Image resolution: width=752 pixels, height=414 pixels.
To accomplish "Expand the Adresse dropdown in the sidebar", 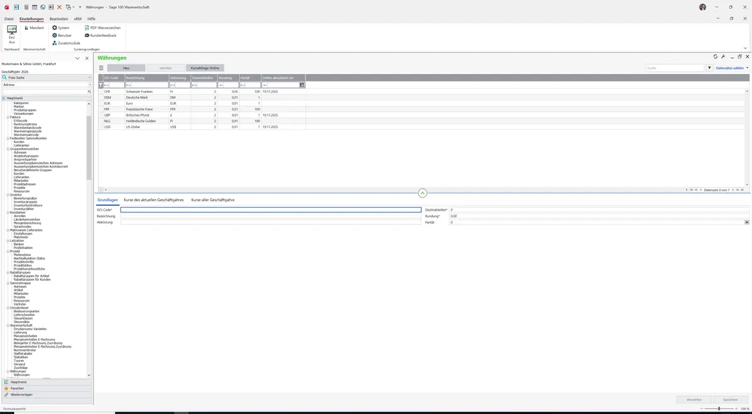I will pyautogui.click(x=90, y=85).
